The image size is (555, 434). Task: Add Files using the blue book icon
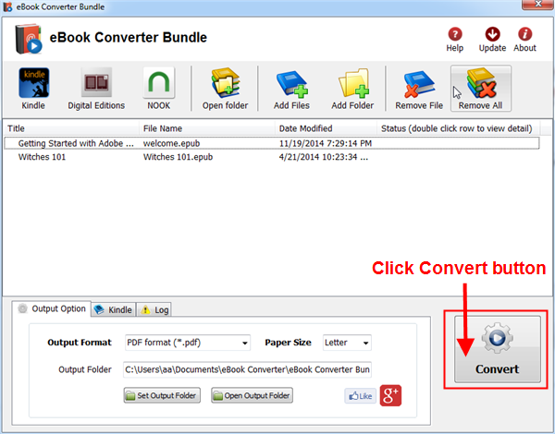291,89
